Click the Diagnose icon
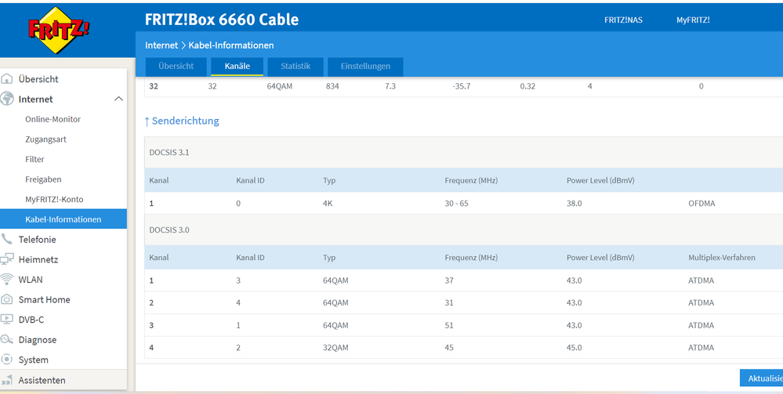This screenshot has width=783, height=394. point(7,340)
